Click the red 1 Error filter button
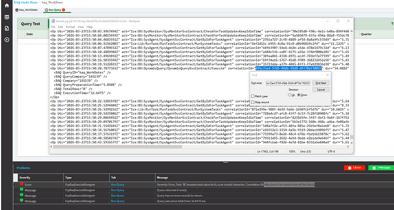The image size is (394, 210). coord(354,168)
